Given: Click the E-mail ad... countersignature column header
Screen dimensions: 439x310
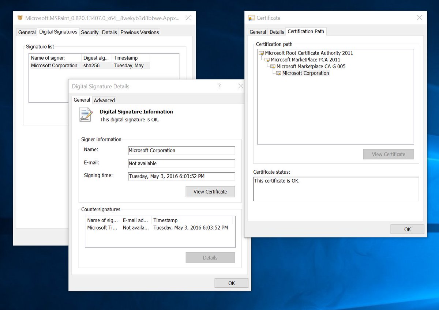Looking at the screenshot, I should (136, 220).
